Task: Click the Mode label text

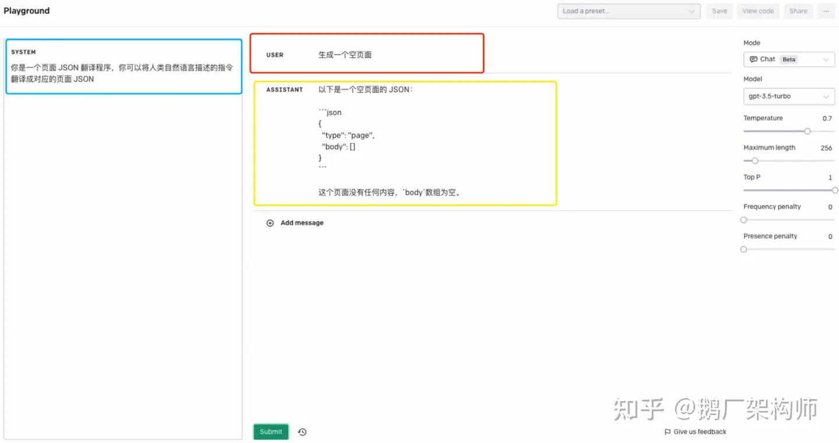Action: (752, 43)
